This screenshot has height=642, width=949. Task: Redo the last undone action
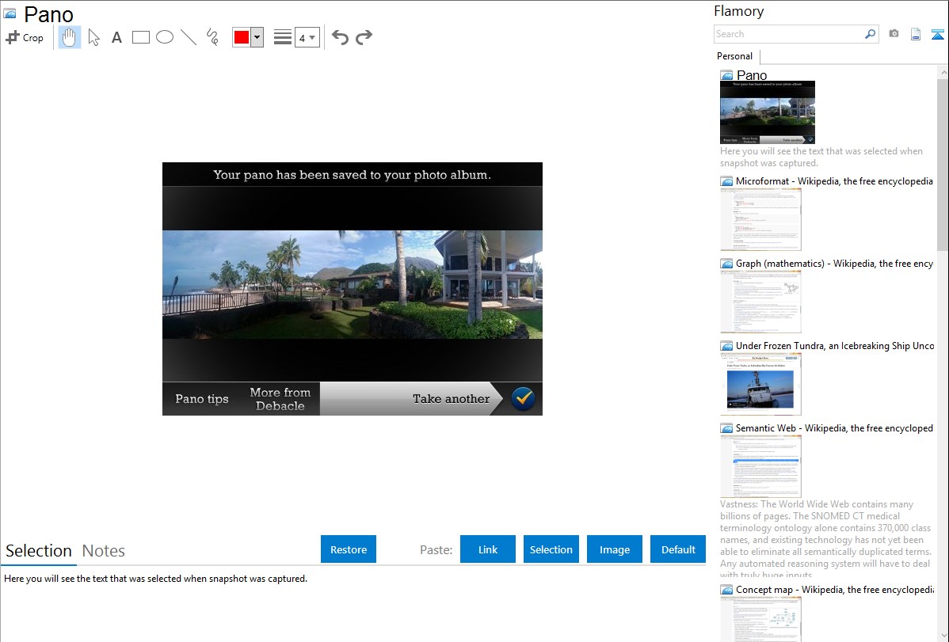pos(364,37)
